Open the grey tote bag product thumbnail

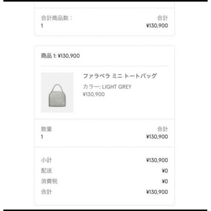point(57,93)
